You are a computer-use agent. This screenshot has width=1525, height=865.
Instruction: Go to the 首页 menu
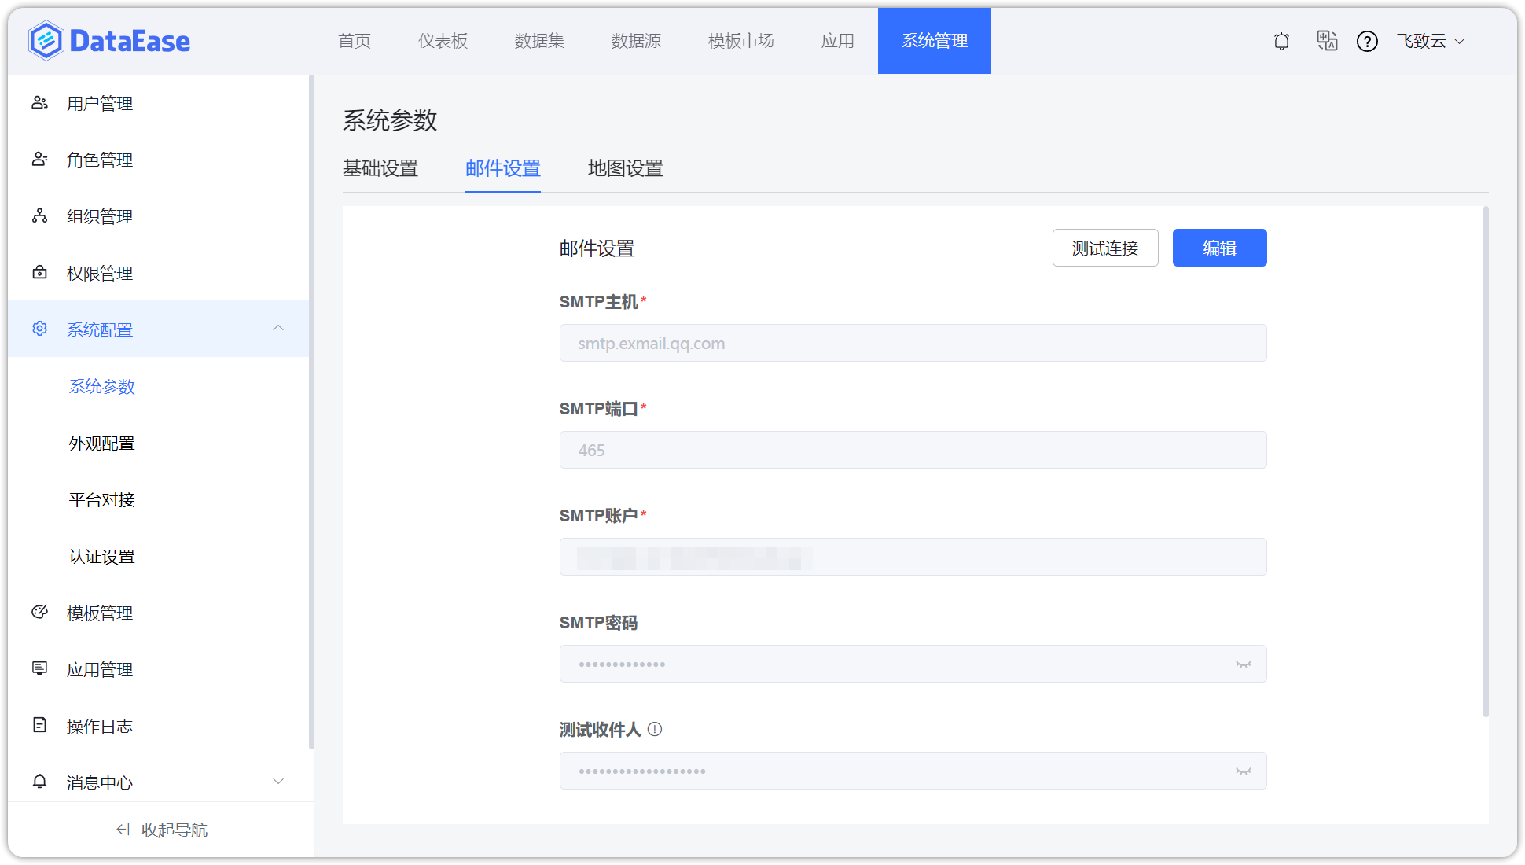point(355,41)
